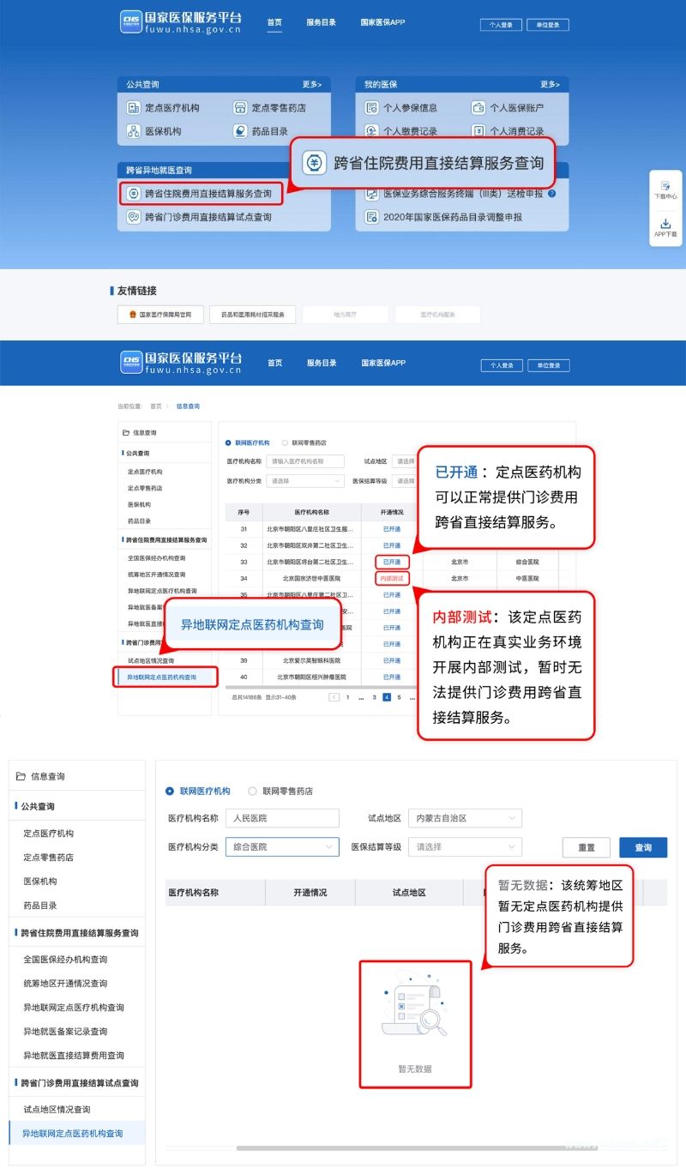The image size is (686, 1174).
Task: Click the 个人参保信息 icon
Action: pos(371,108)
